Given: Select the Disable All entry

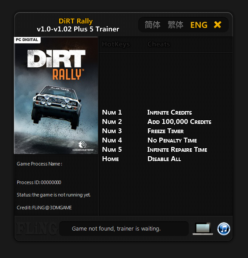Looking at the screenshot, I should (x=164, y=159).
